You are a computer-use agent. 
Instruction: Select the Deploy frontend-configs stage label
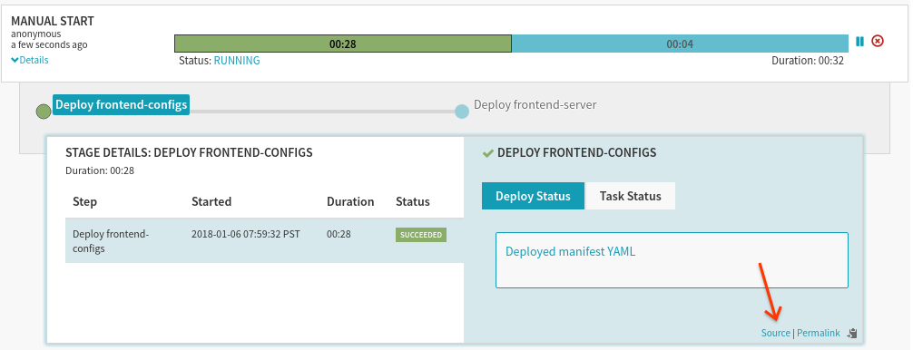(x=121, y=104)
